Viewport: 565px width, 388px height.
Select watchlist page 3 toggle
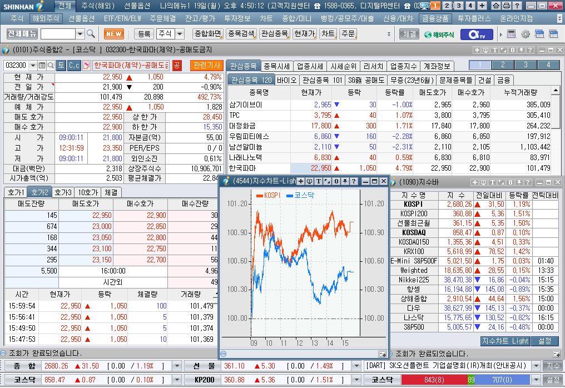coord(526,65)
